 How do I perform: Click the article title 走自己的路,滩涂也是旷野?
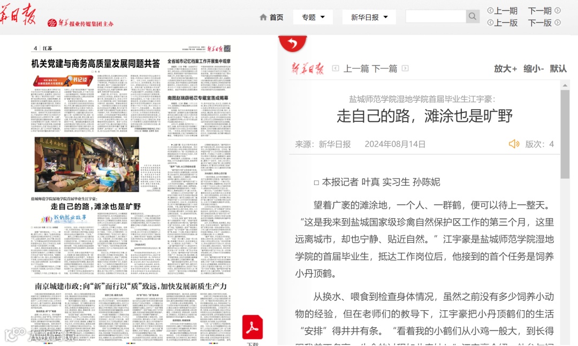424,116
